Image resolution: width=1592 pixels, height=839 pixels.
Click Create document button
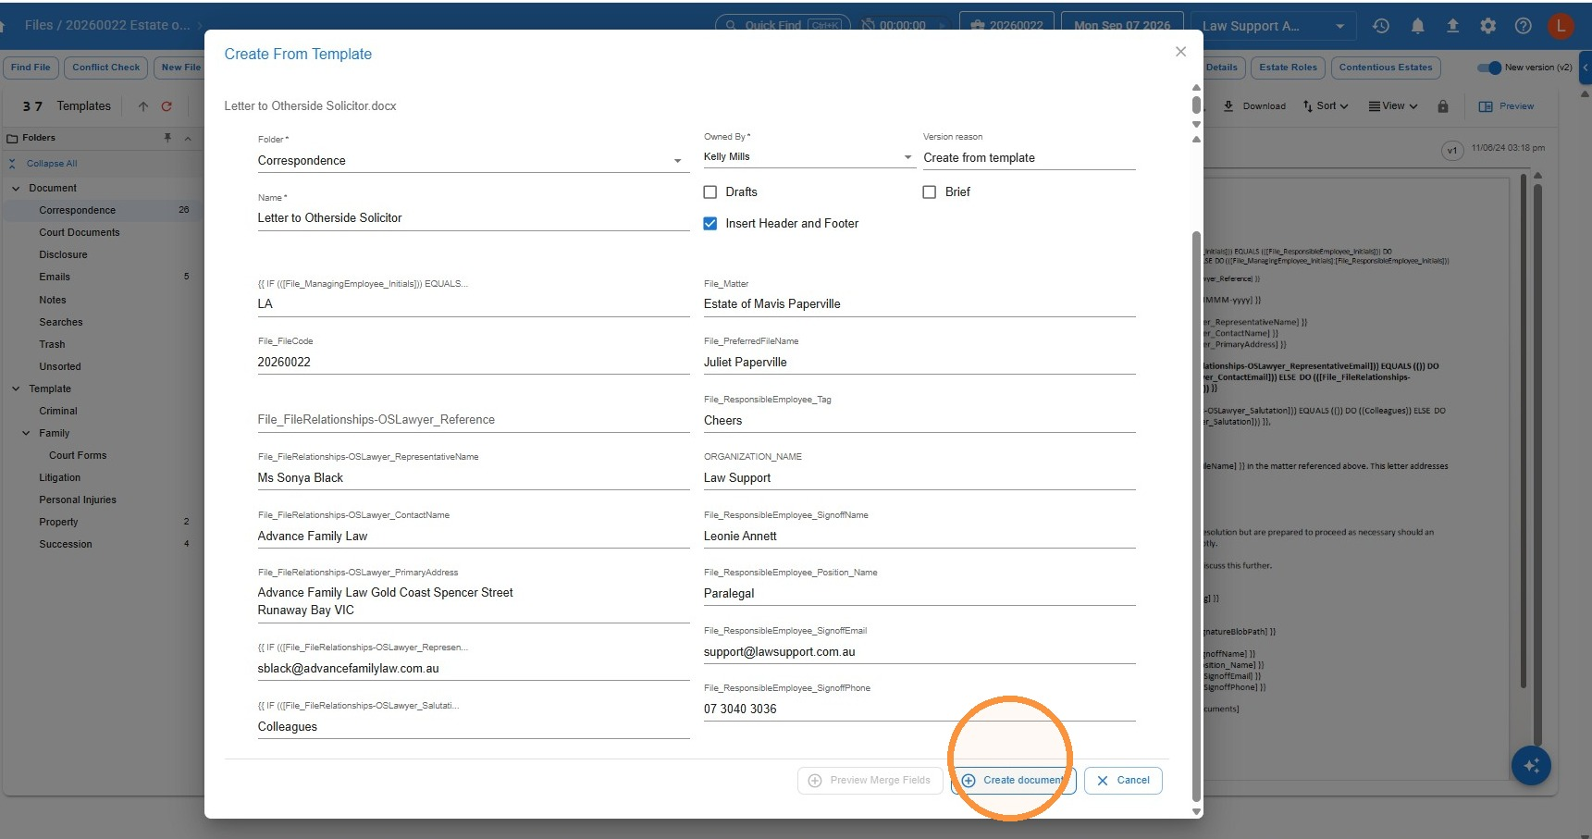pyautogui.click(x=1013, y=781)
